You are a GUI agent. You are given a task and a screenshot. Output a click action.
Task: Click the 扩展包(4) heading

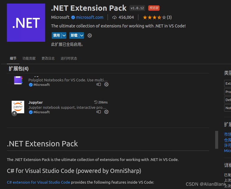(x=19, y=69)
